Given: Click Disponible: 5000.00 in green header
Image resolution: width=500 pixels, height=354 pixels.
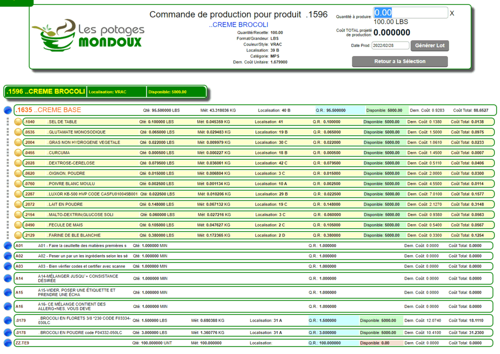Looking at the screenshot, I should pyautogui.click(x=176, y=92).
